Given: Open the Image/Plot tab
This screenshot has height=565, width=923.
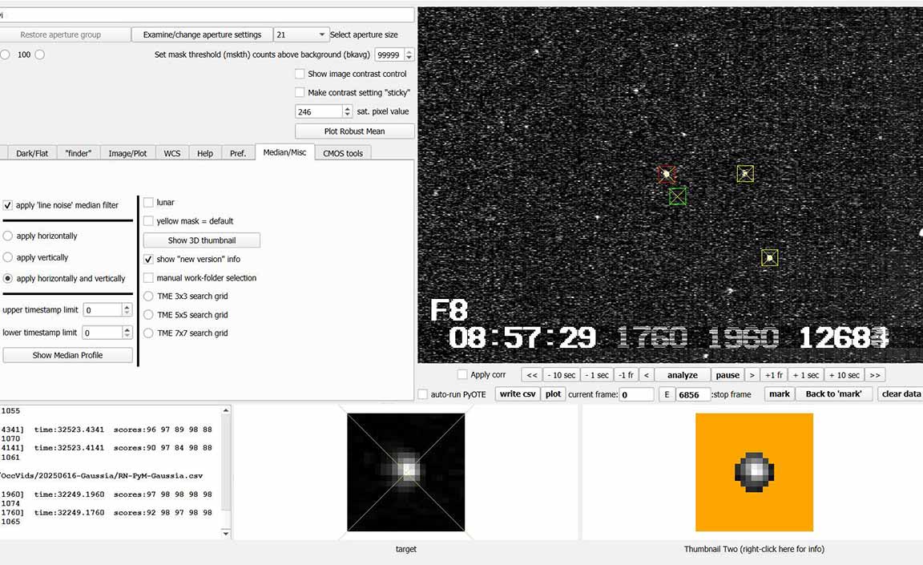Looking at the screenshot, I should pyautogui.click(x=127, y=153).
